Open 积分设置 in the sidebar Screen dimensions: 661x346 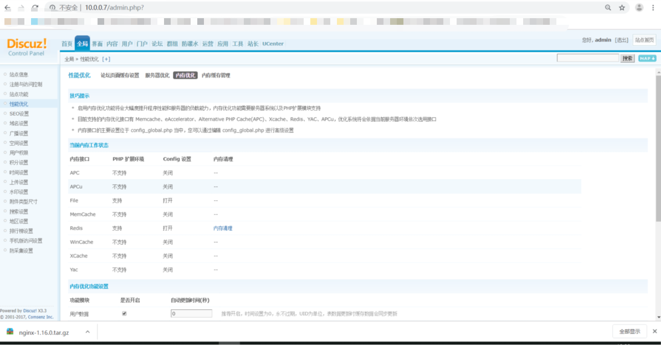pyautogui.click(x=19, y=163)
